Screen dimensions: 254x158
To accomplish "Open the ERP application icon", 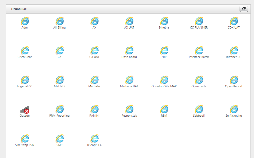I will point(164,51).
